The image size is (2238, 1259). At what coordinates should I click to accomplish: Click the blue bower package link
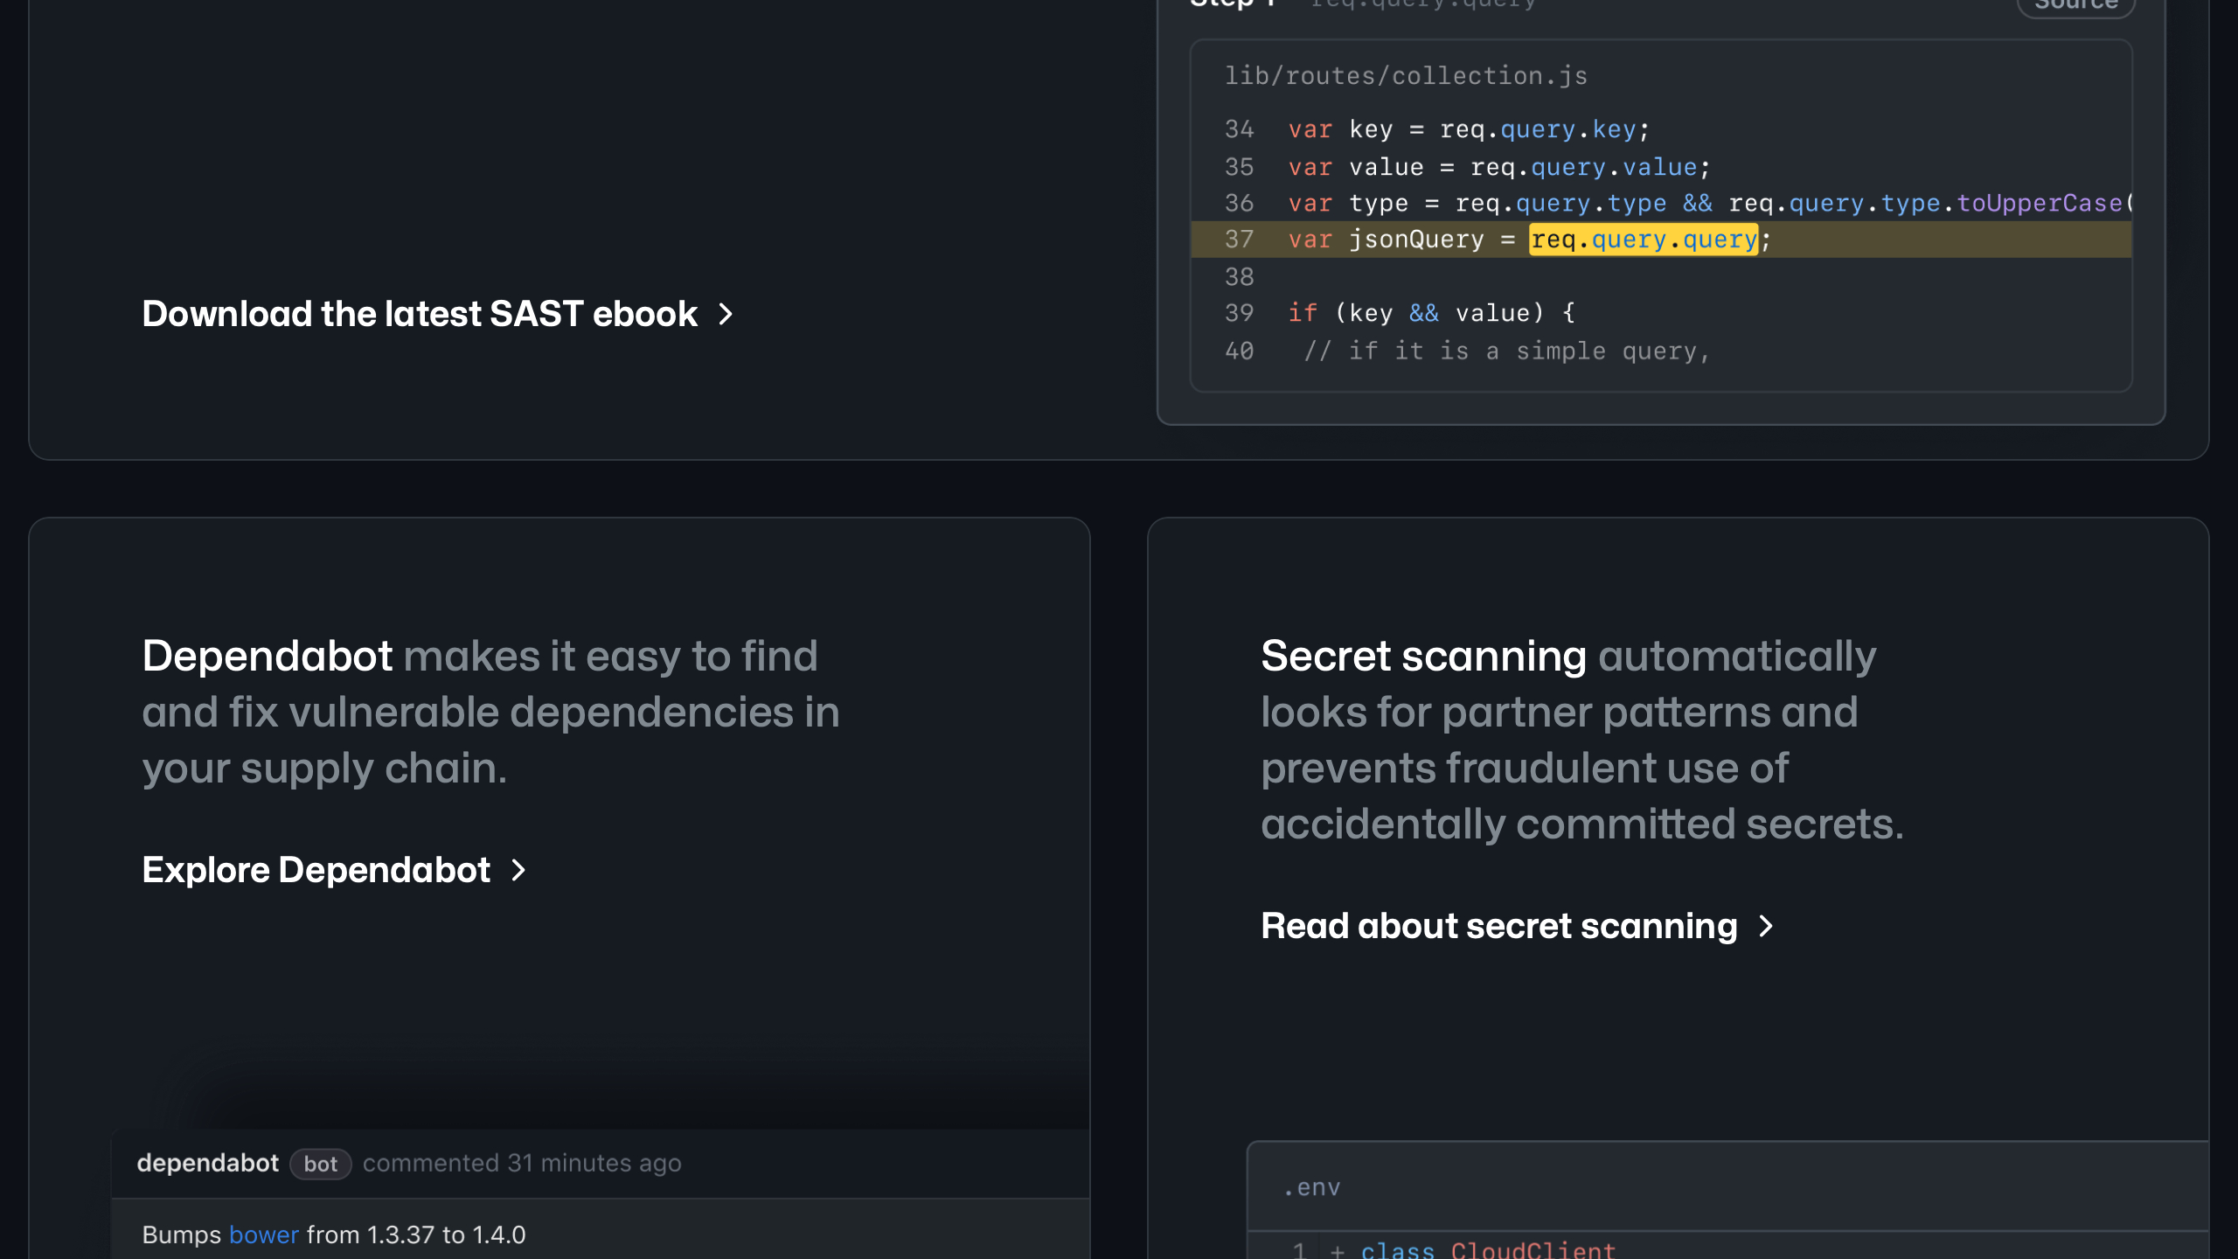click(x=264, y=1235)
